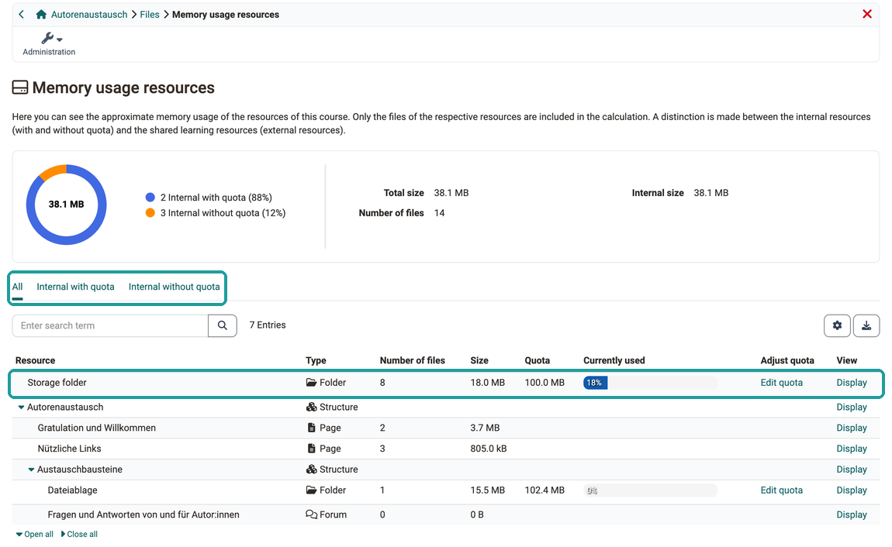Click the Storage folder's folder icon
This screenshot has width=892, height=547.
click(x=311, y=382)
